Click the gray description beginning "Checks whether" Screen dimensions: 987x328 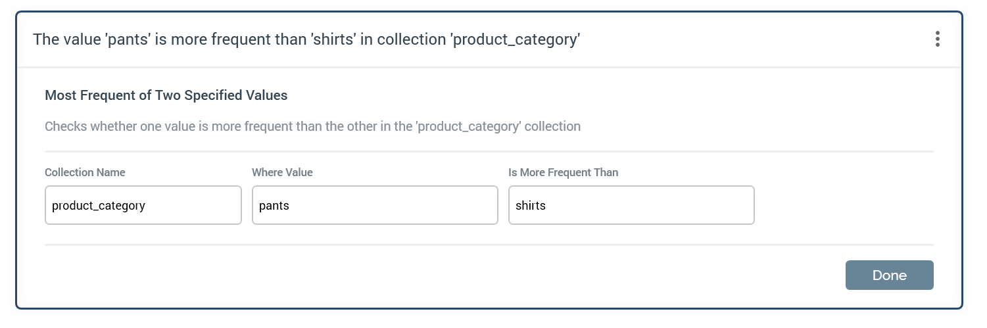coord(312,126)
